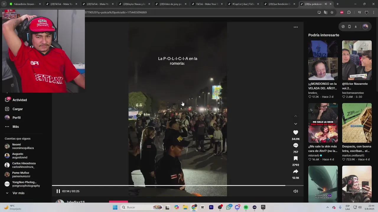Open Discord from the taskbar
Image resolution: width=378 pixels, height=212 pixels.
point(237,207)
